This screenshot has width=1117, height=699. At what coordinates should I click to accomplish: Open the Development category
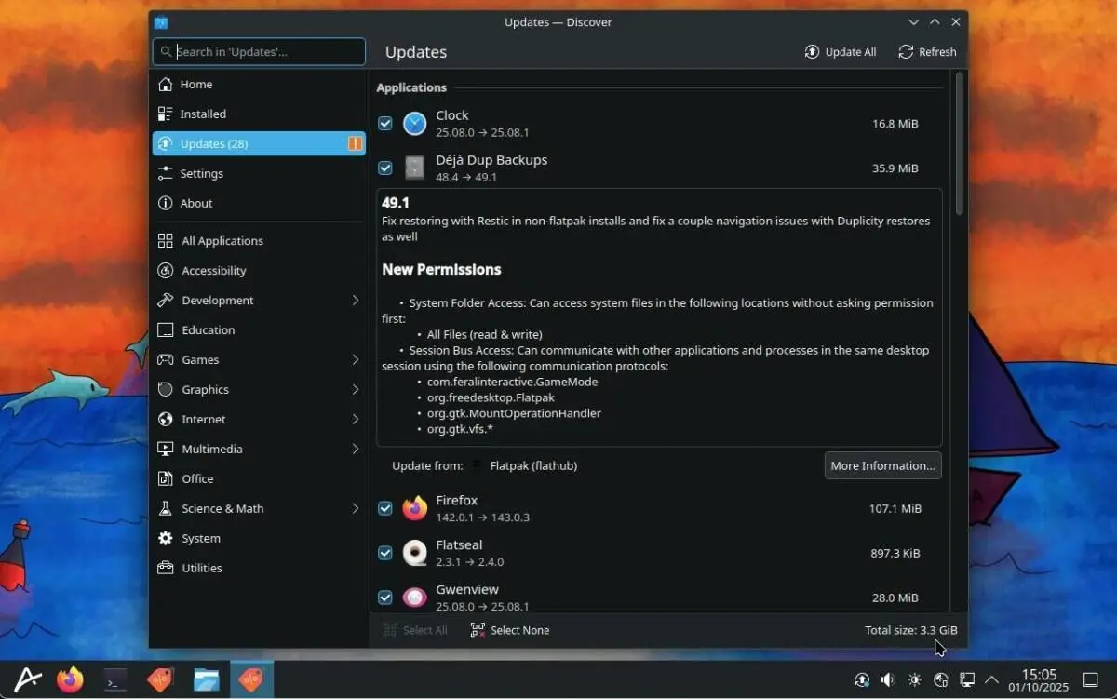259,300
